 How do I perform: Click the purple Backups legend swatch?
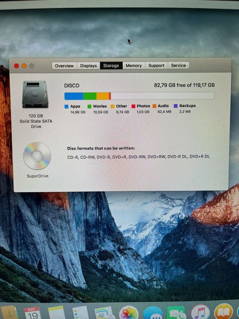click(176, 106)
